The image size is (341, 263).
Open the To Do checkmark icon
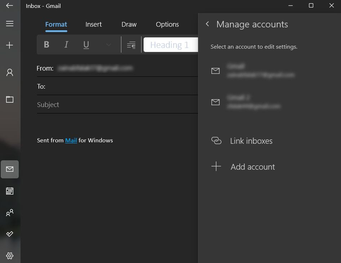point(10,234)
